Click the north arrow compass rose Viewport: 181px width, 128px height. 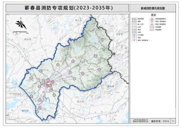(x=20, y=24)
